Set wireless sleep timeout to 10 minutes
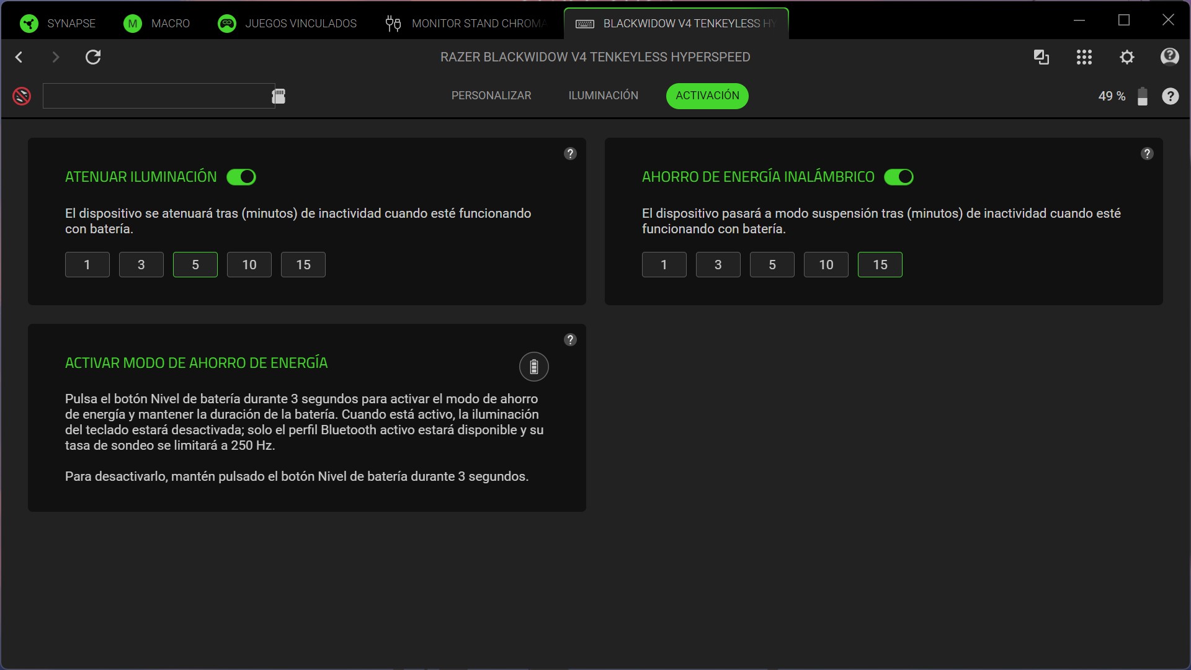 pyautogui.click(x=826, y=265)
